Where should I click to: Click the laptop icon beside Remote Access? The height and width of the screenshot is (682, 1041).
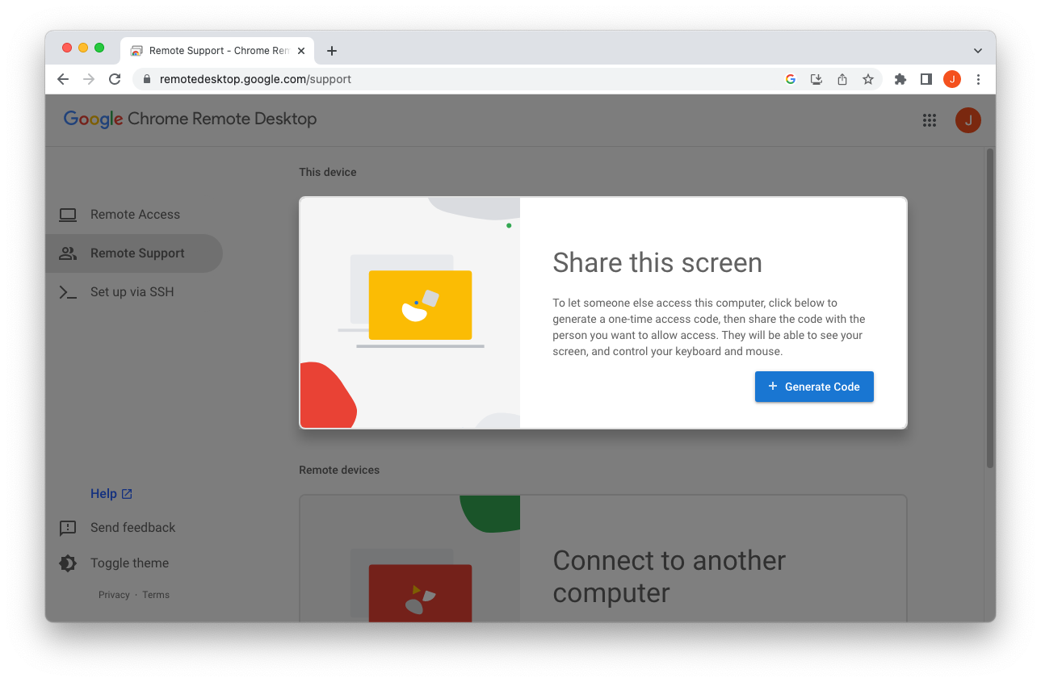[68, 215]
